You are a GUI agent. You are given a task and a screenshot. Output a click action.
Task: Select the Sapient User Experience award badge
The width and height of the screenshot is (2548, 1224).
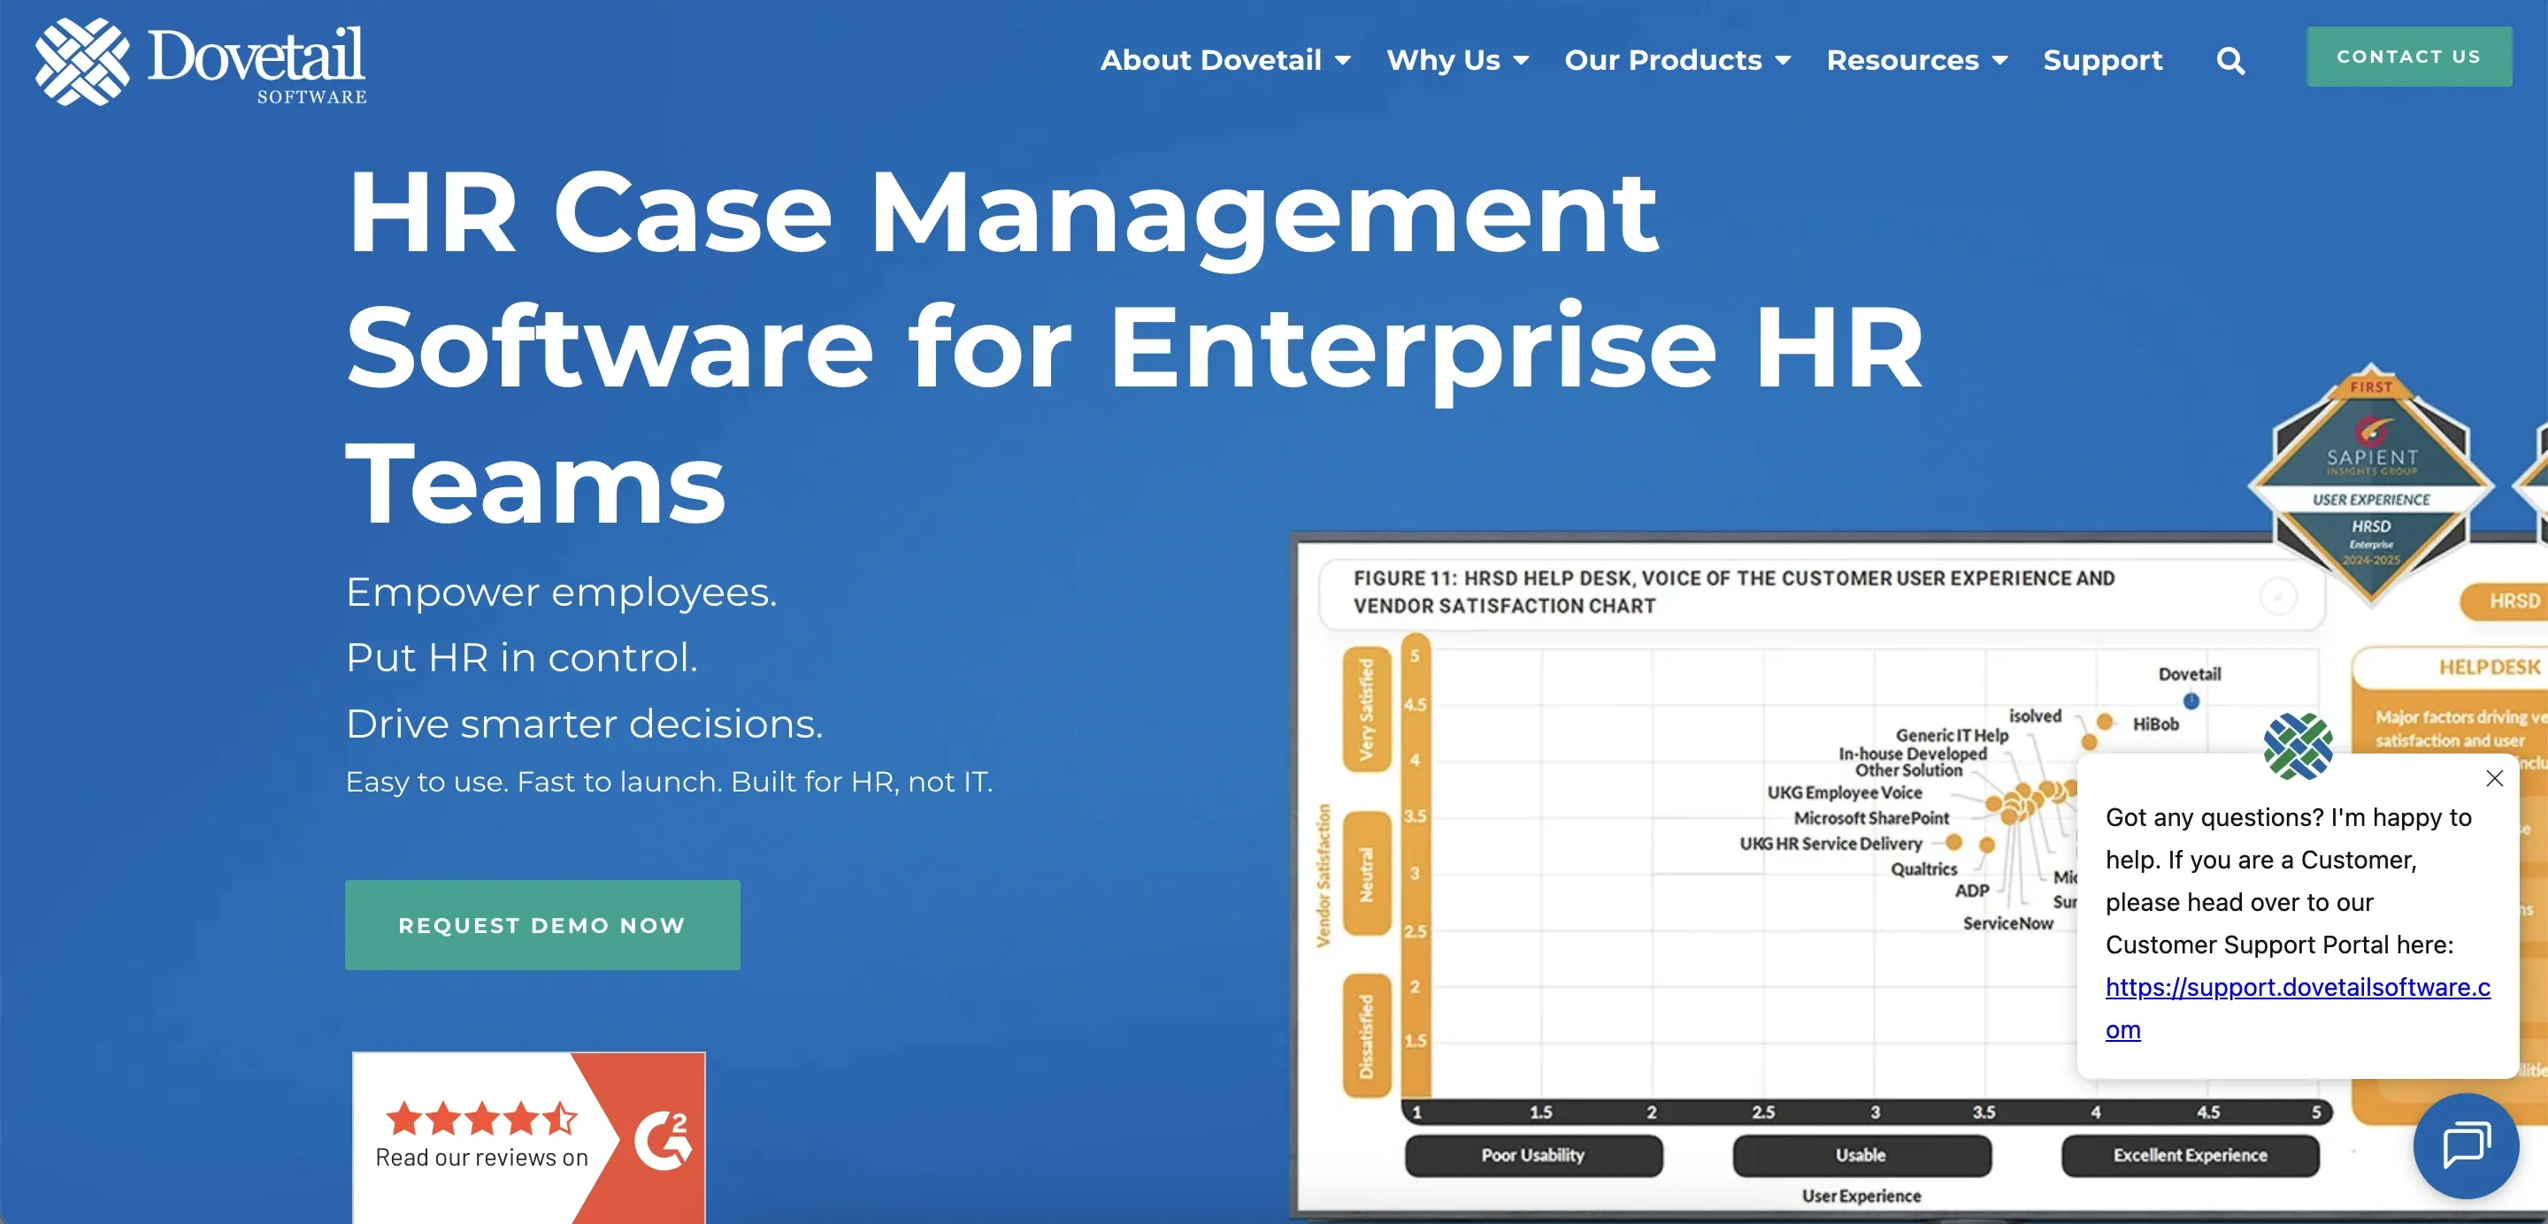pyautogui.click(x=2372, y=489)
